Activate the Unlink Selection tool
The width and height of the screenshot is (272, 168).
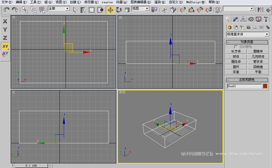(x=33, y=10)
